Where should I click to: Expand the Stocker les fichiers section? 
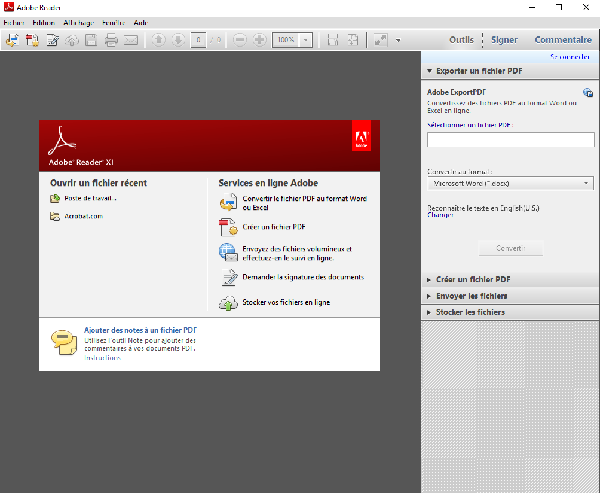tap(470, 312)
